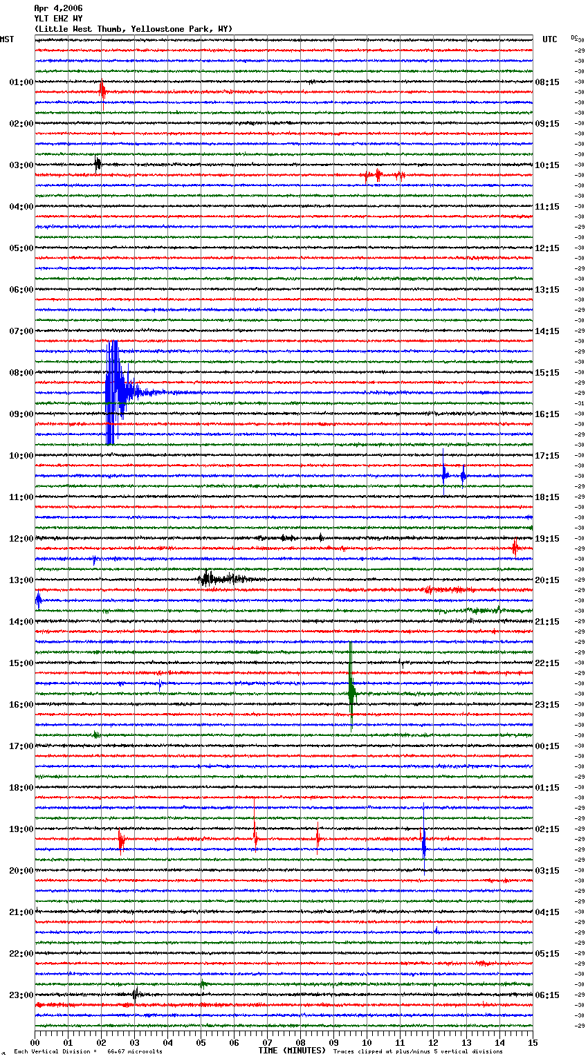Click the '12:00' MST time label
This screenshot has width=588, height=1061.
click(21, 539)
